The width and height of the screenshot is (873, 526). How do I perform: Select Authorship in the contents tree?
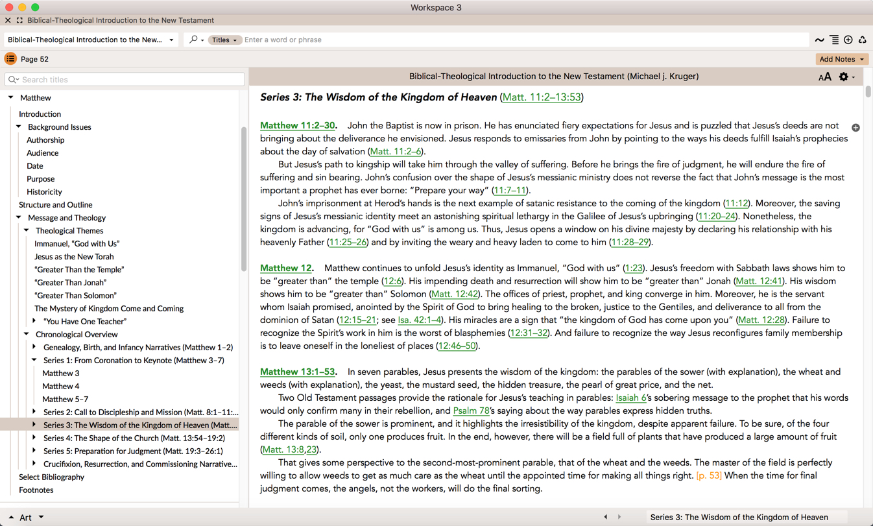(x=45, y=140)
